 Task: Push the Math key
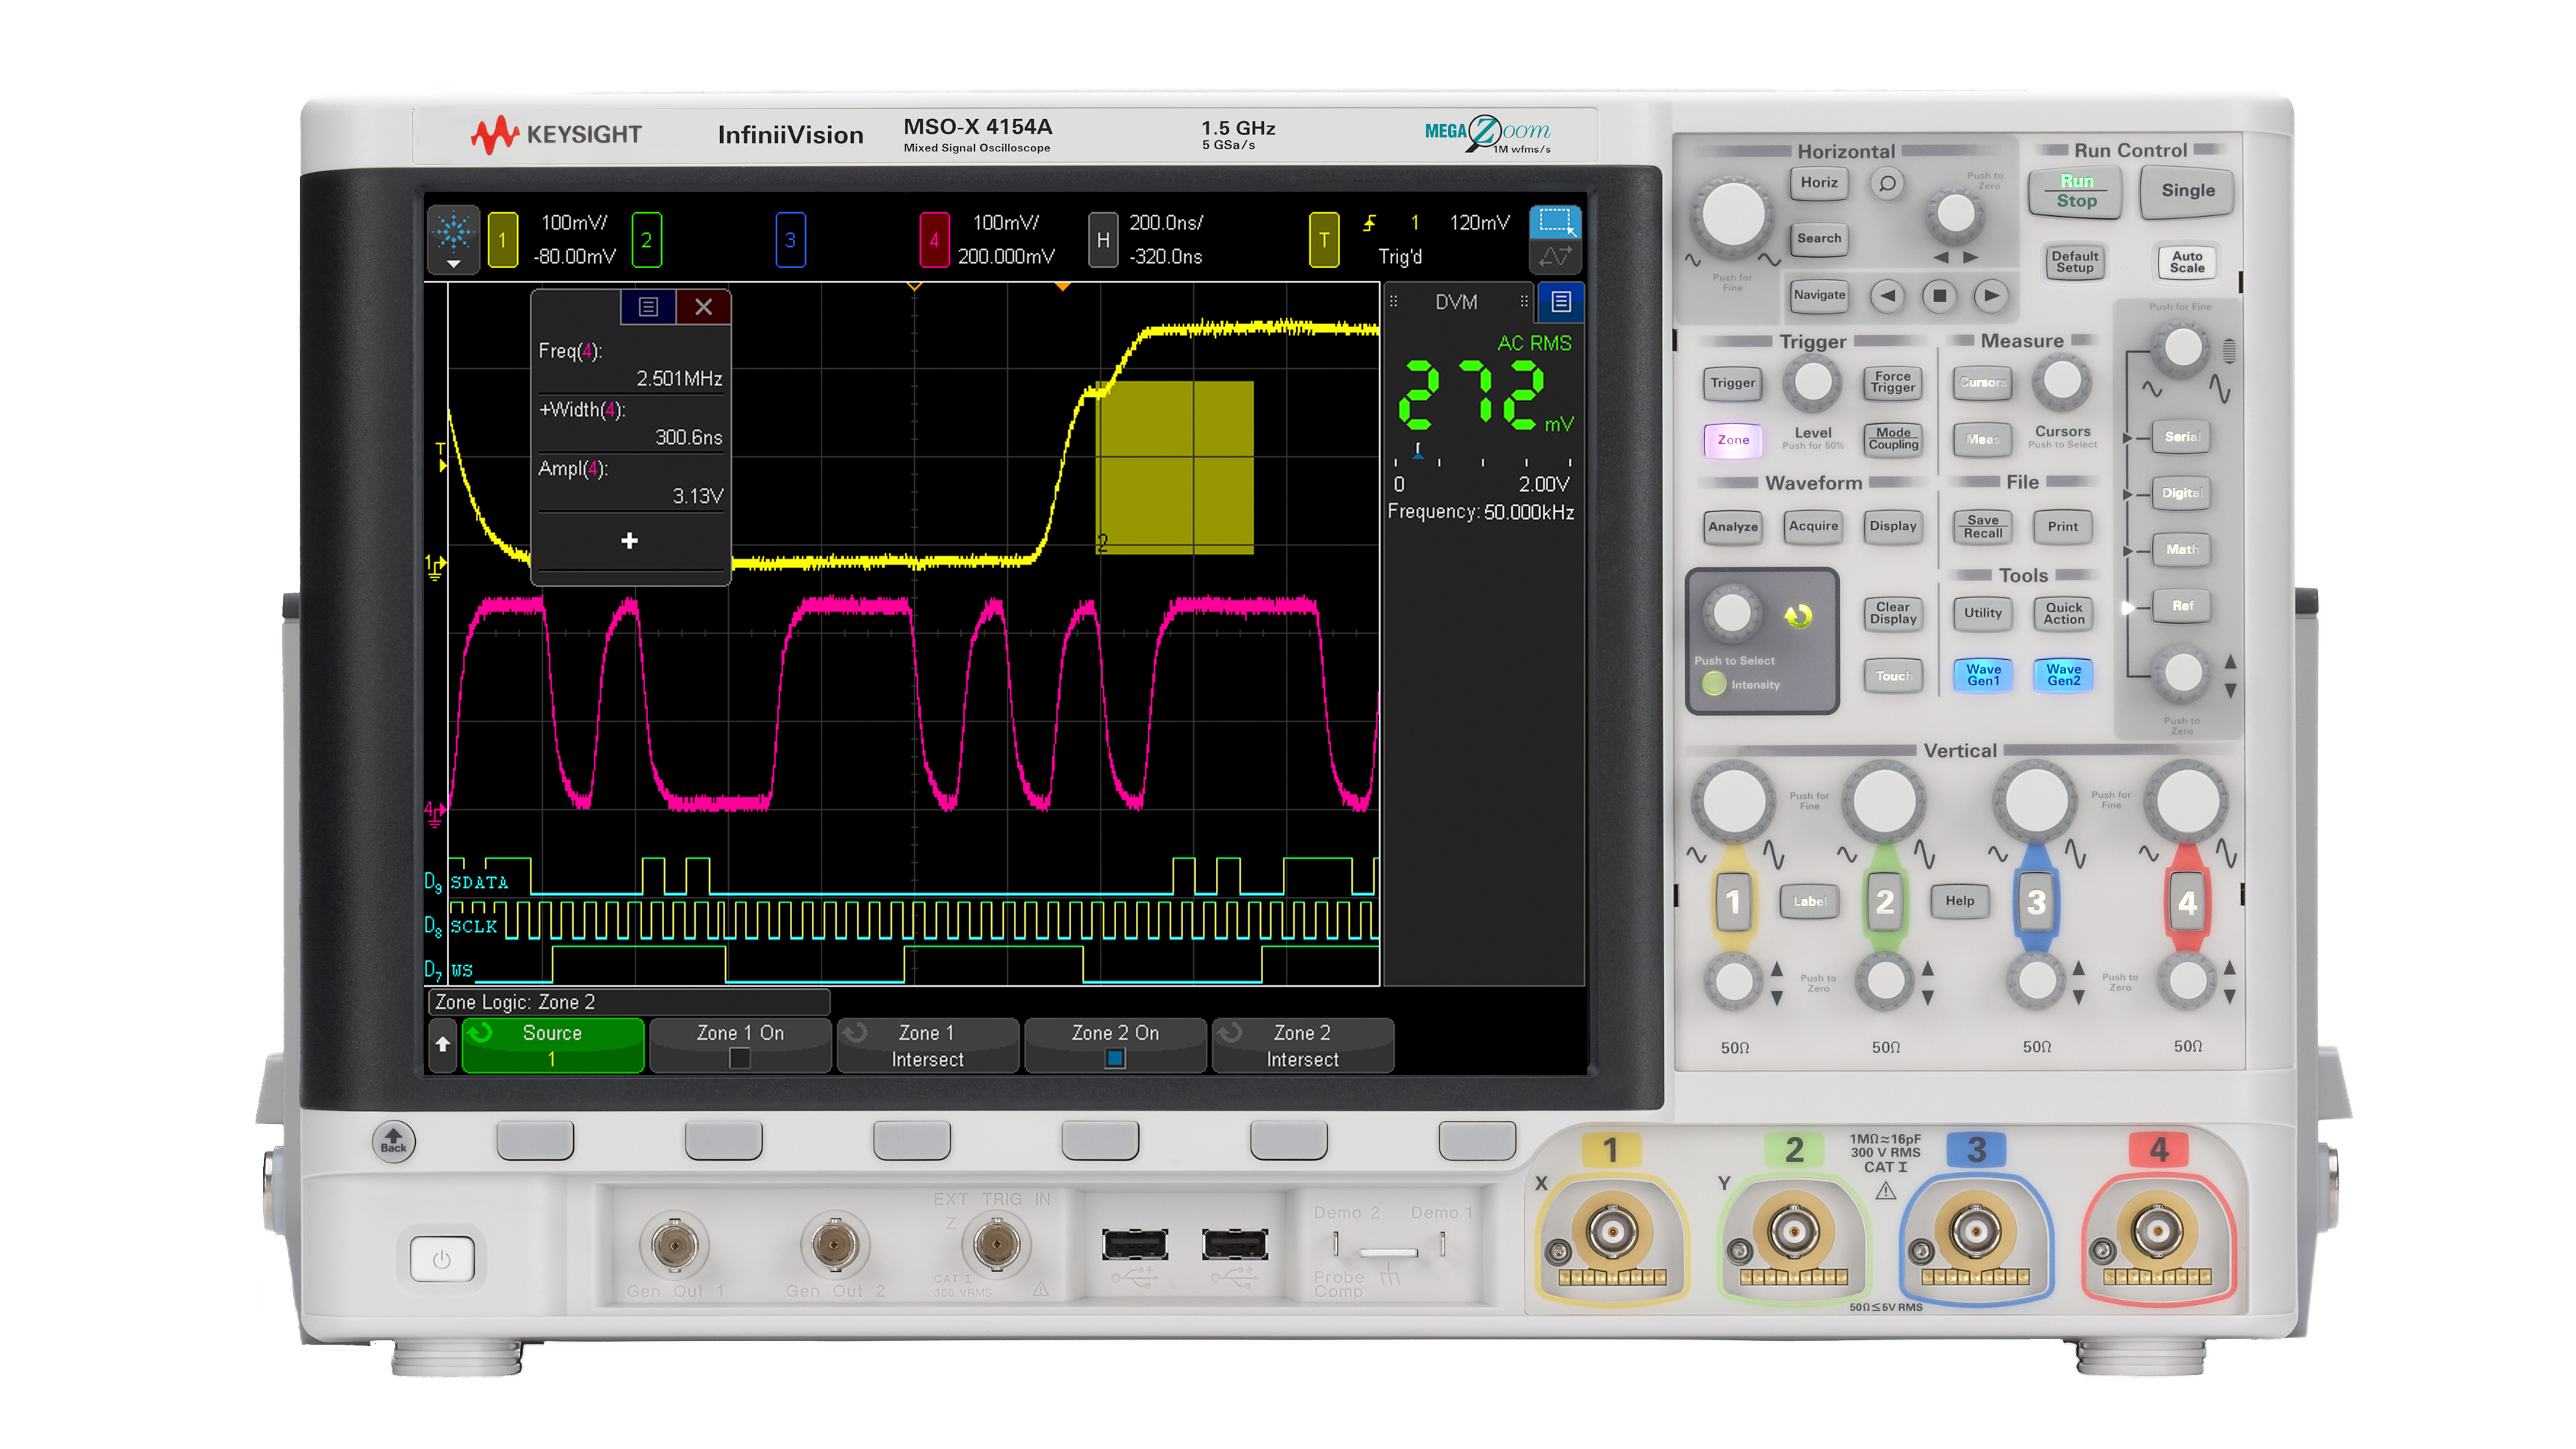pos(2180,549)
